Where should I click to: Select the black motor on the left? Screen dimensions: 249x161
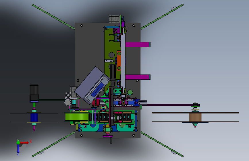click(x=34, y=92)
